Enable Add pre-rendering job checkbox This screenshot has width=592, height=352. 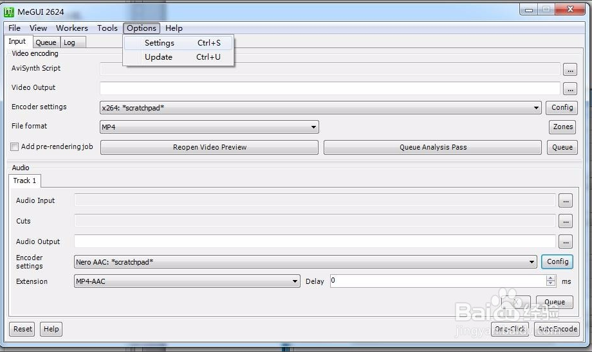pyautogui.click(x=14, y=147)
